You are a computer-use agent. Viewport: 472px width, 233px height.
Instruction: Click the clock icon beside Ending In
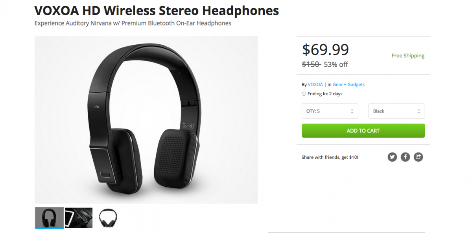tap(304, 94)
